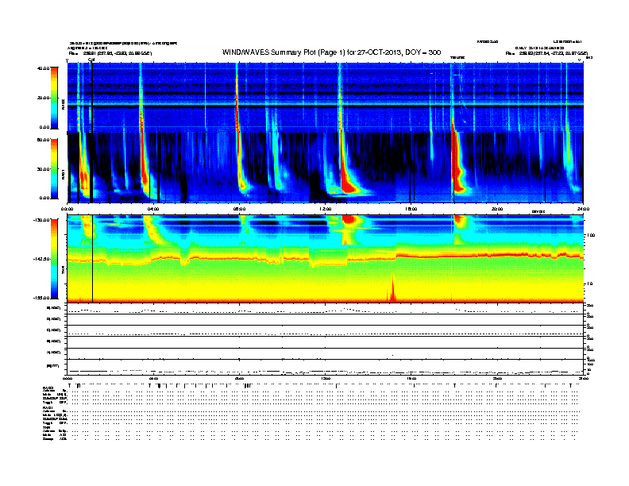Click the 0.00 label of RAD2 color bar
The width and height of the screenshot is (629, 486).
[x=44, y=127]
